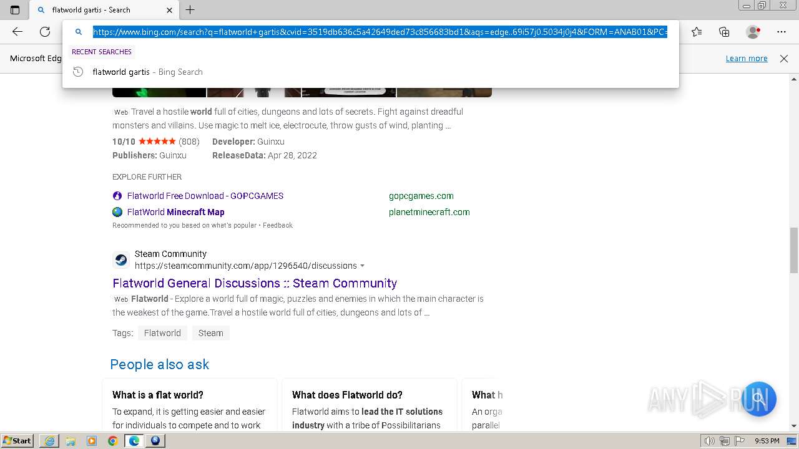Open the tab actions menu icon
The image size is (799, 449).
click(15, 10)
